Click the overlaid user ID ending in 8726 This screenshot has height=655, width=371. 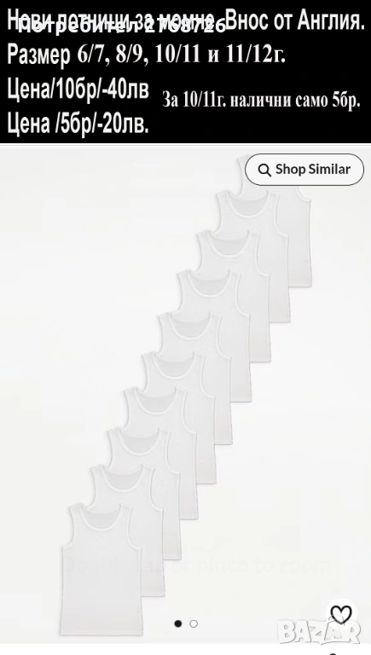[122, 26]
